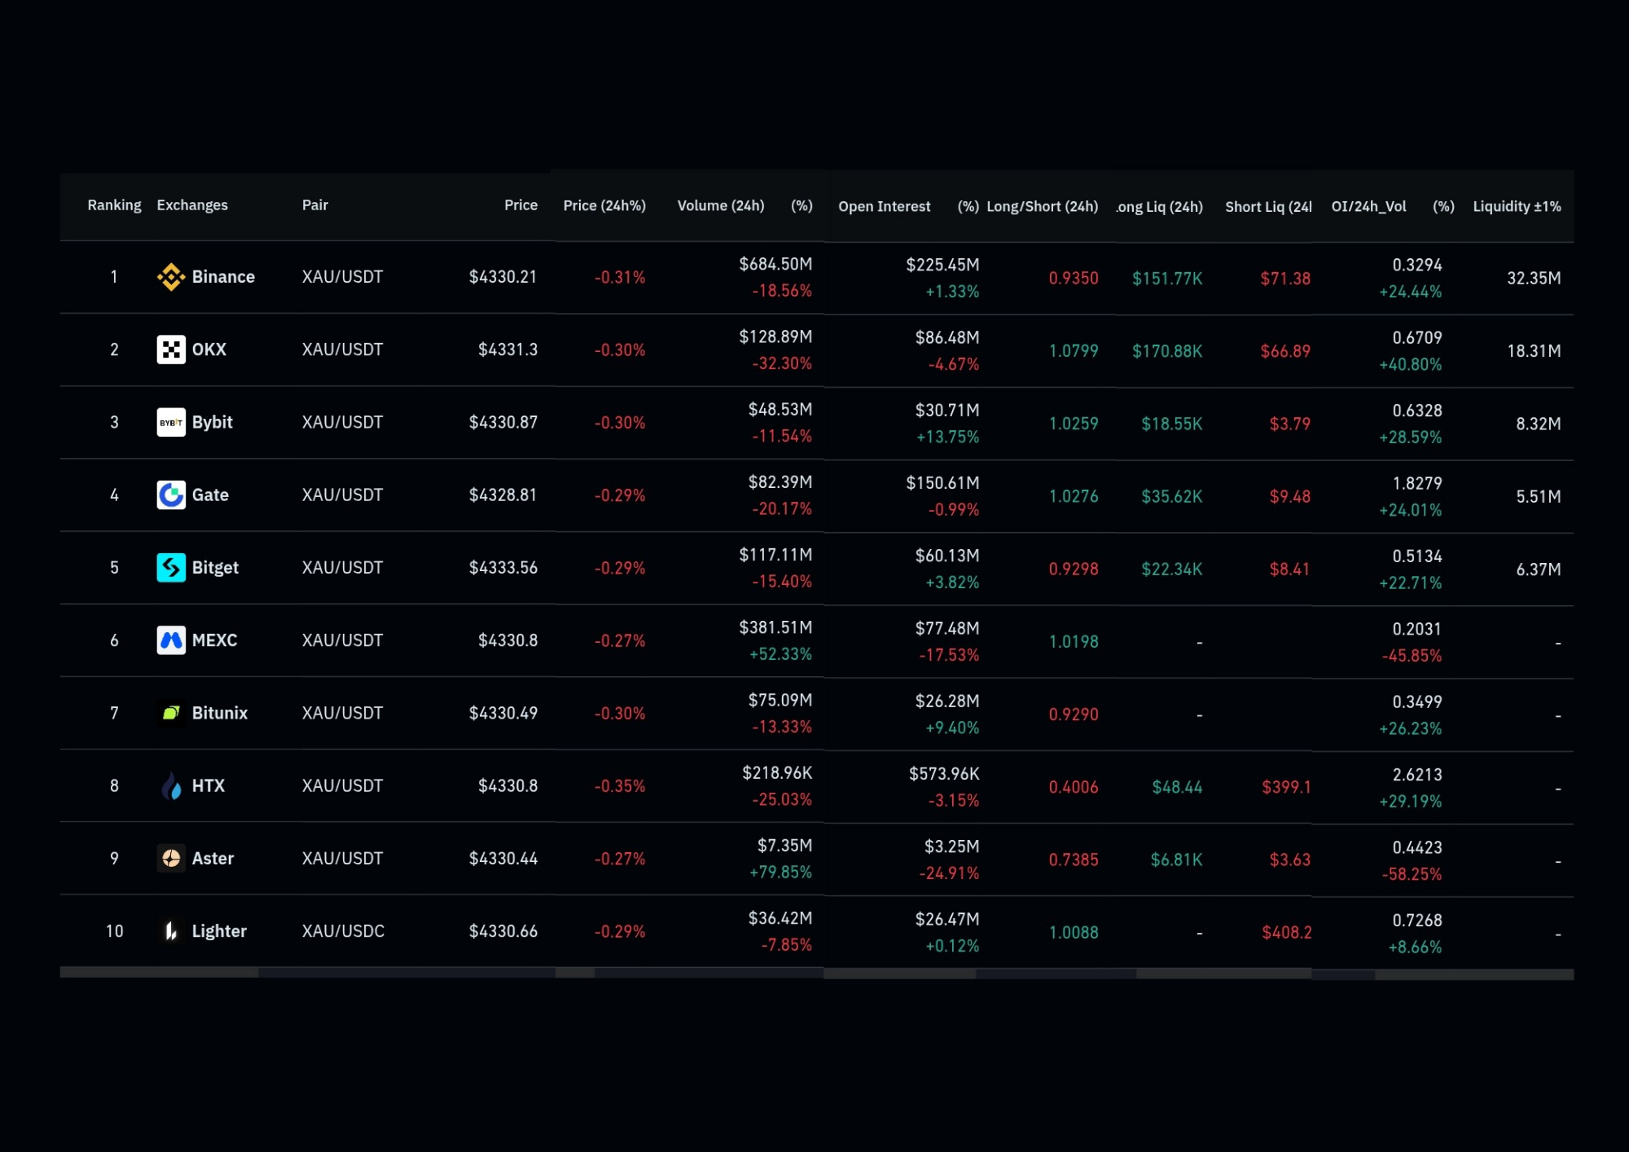Sort by the Price column header

[520, 205]
